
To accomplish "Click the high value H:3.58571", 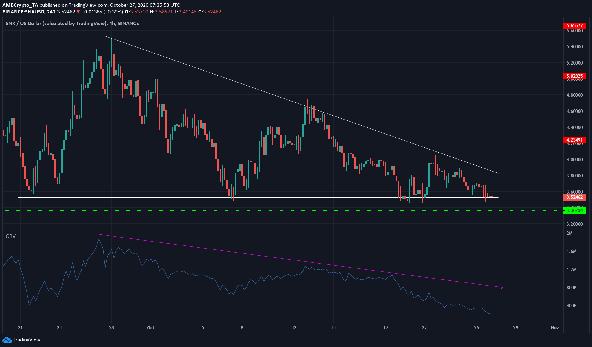I will click(x=161, y=12).
